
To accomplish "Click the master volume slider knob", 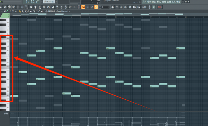I will click(x=2, y=2).
